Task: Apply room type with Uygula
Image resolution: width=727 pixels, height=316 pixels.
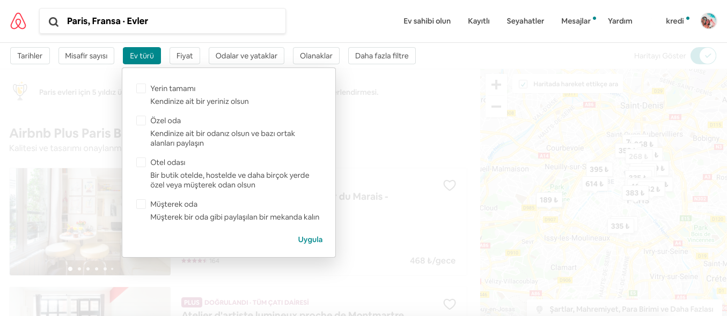Action: click(x=310, y=239)
